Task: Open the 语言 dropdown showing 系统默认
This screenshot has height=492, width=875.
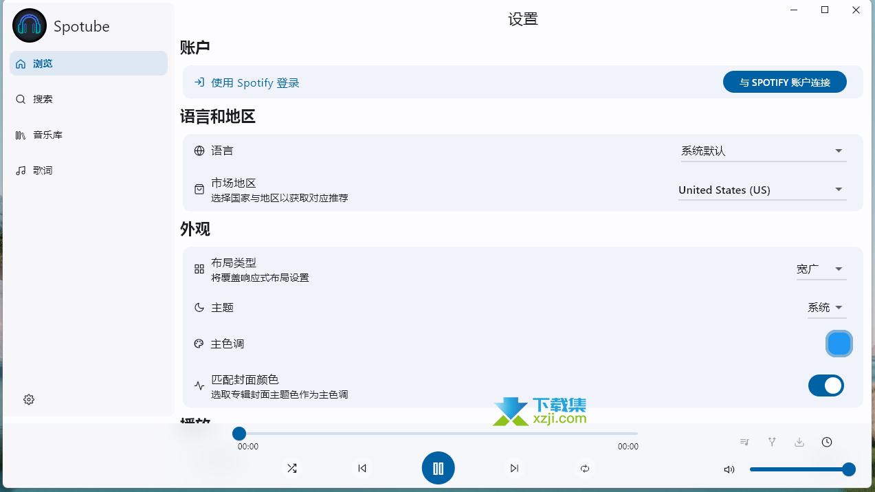Action: click(763, 150)
